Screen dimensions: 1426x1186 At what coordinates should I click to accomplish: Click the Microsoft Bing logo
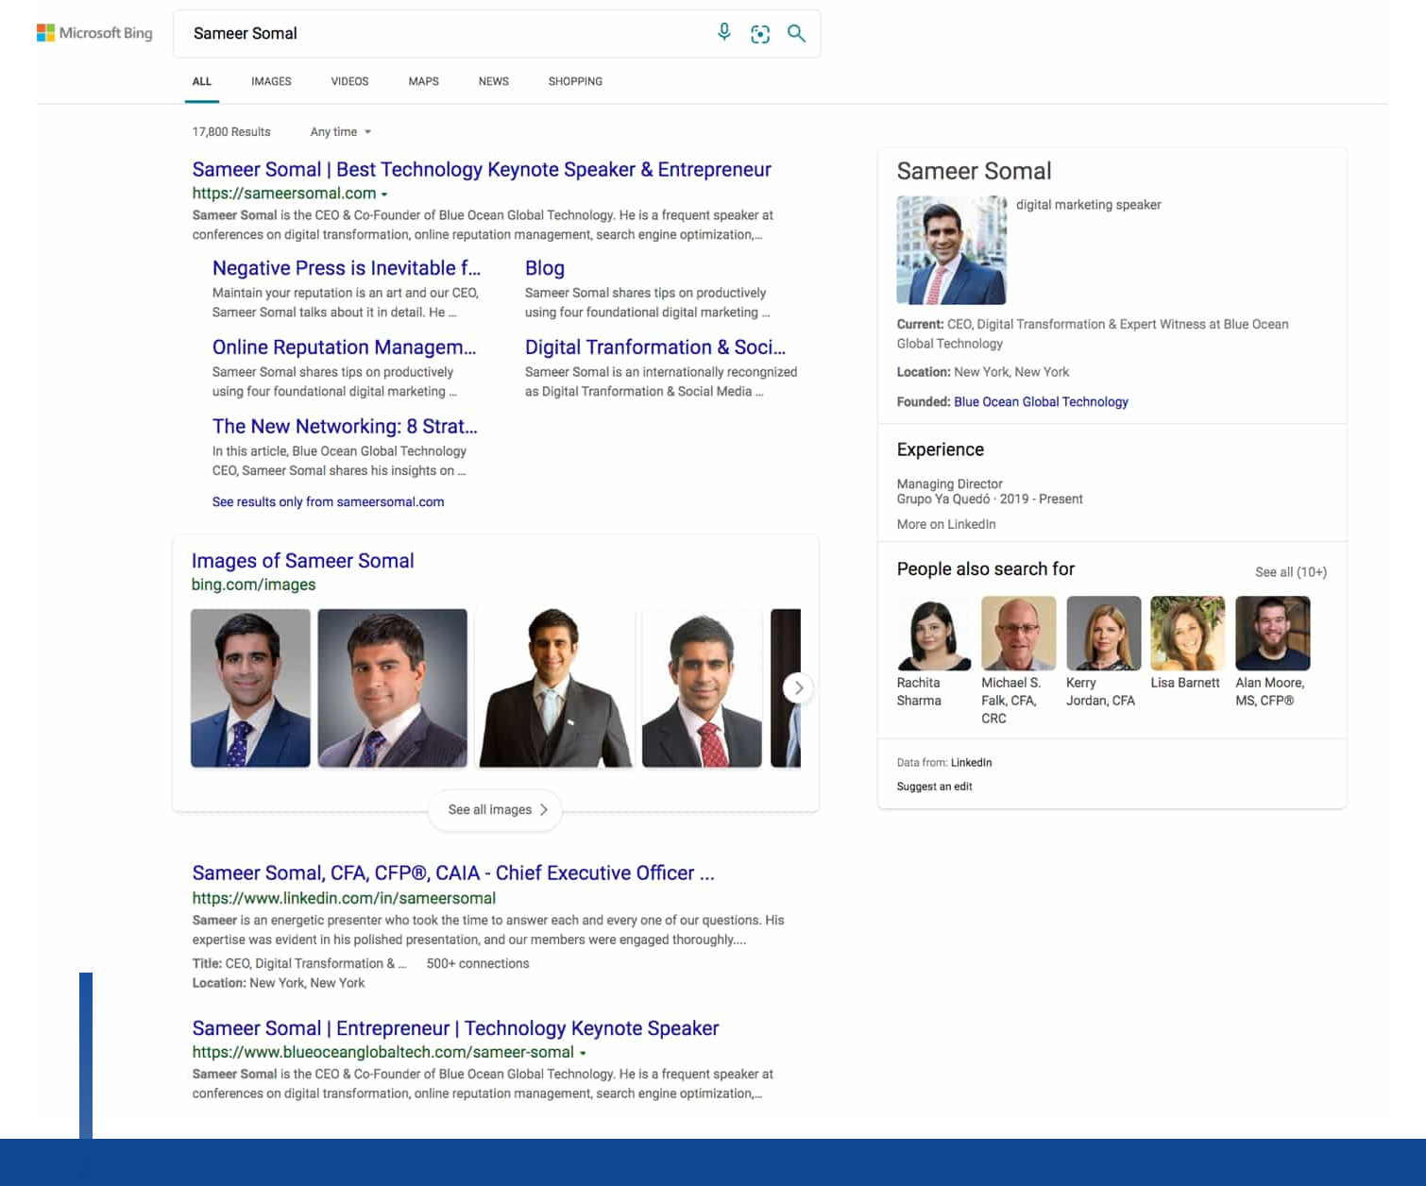coord(94,32)
